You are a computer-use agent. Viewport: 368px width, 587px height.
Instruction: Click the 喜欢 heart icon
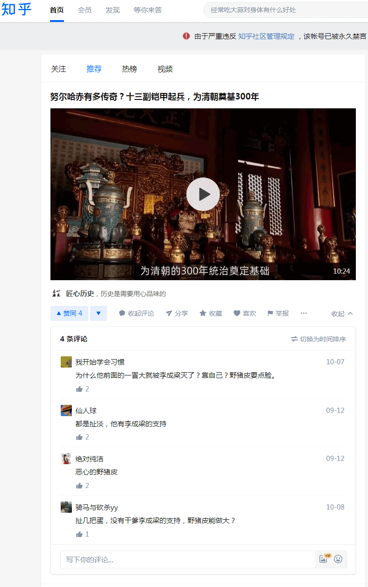(237, 313)
